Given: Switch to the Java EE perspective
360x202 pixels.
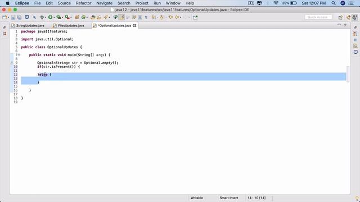Looking at the screenshot, I should coord(348,17).
